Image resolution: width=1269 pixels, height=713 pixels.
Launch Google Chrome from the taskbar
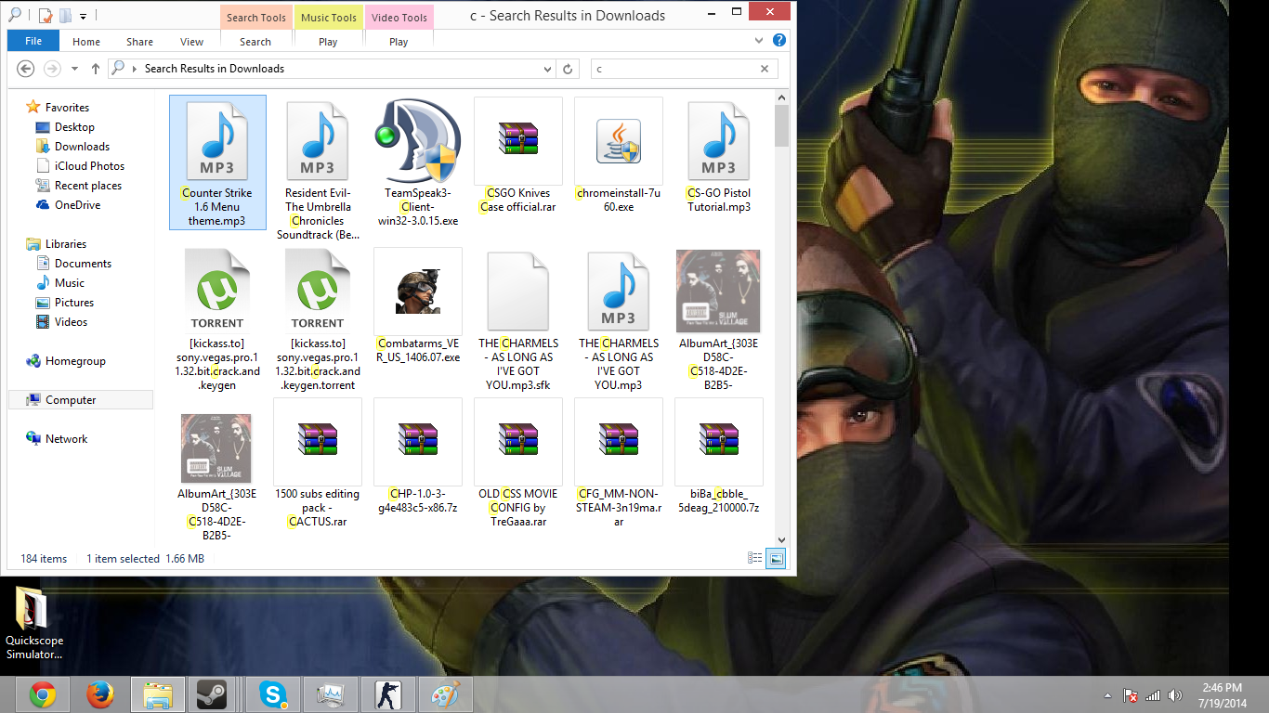(43, 694)
